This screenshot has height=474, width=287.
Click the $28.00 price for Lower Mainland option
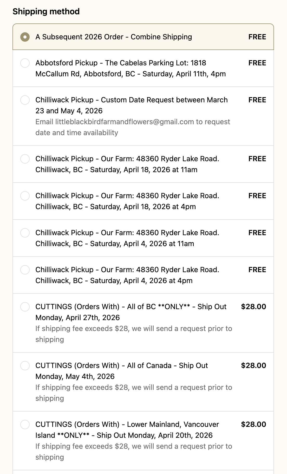click(253, 425)
